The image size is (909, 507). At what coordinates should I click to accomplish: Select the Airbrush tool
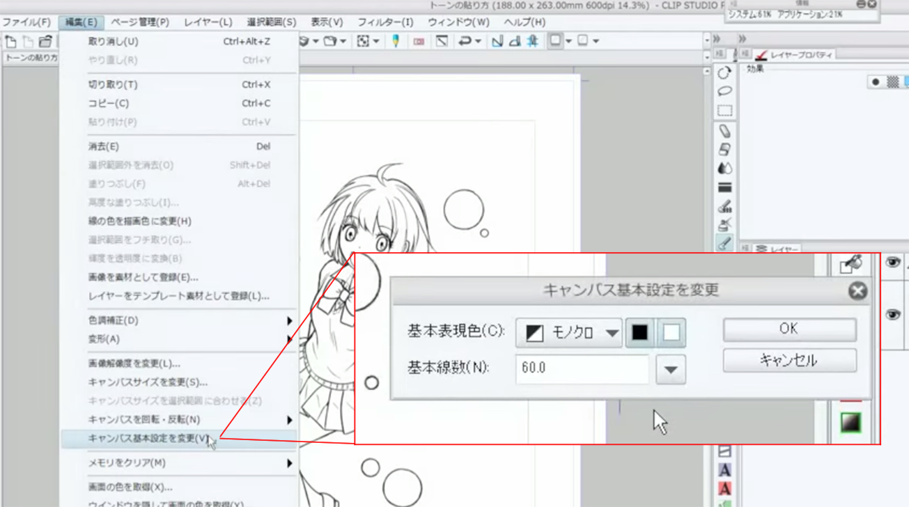click(x=724, y=224)
